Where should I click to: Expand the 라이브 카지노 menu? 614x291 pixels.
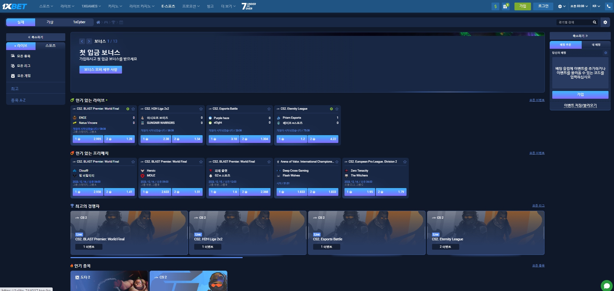point(142,6)
